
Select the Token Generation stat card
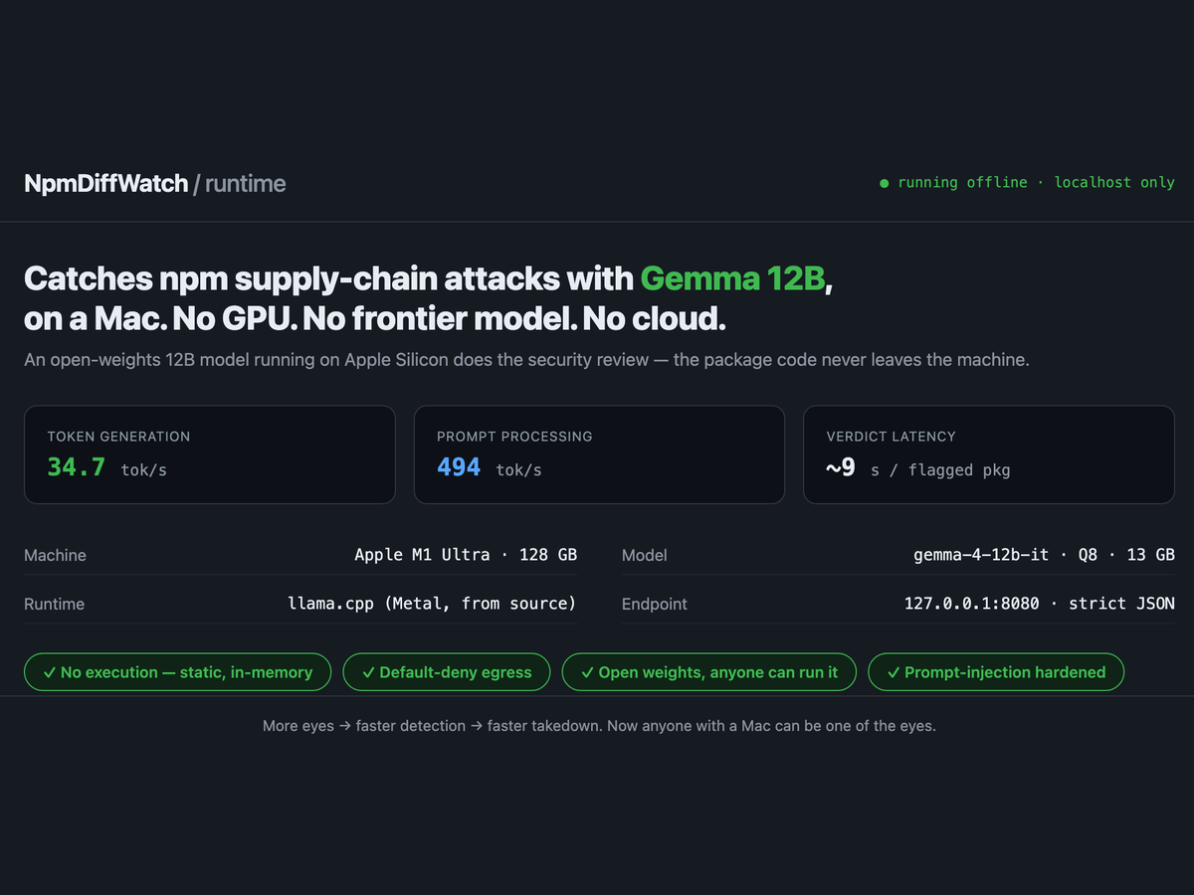pyautogui.click(x=210, y=454)
